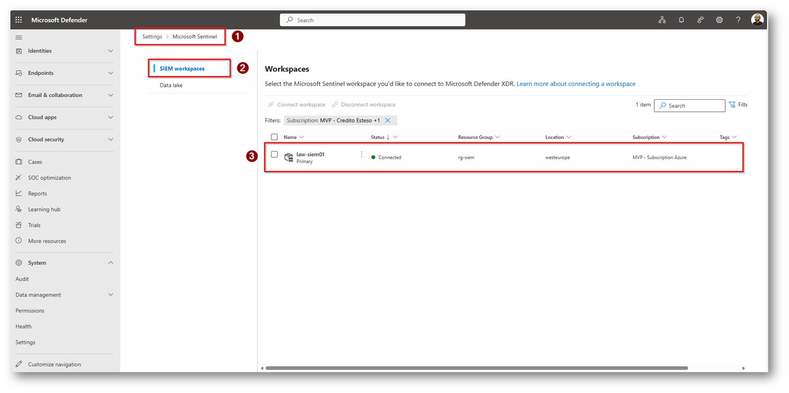
Task: Expand the Data management section
Action: click(110, 295)
